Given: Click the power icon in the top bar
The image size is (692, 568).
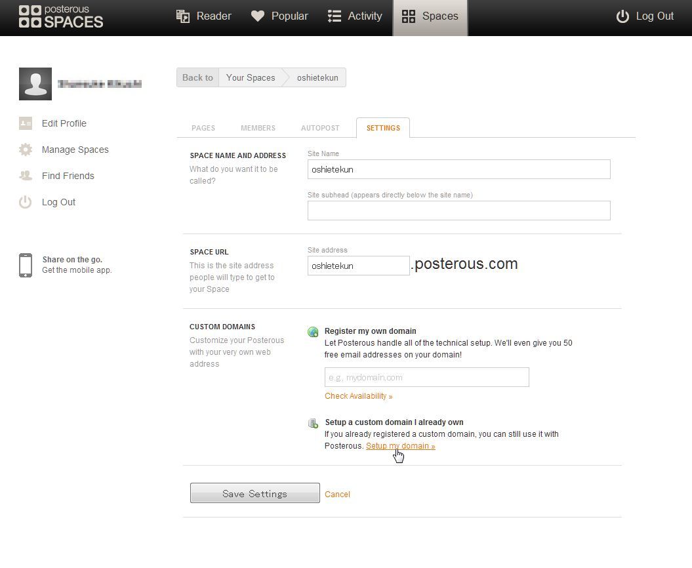Looking at the screenshot, I should point(622,16).
